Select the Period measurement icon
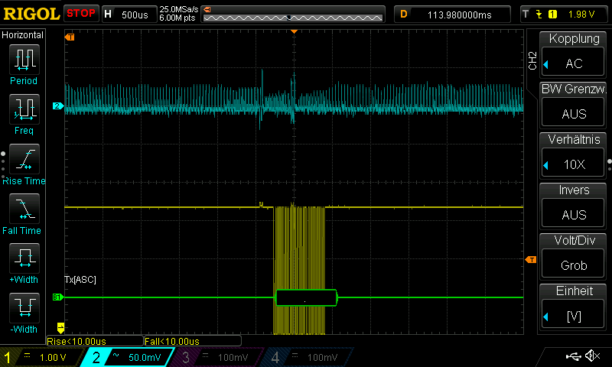The width and height of the screenshot is (612, 367). tap(24, 60)
